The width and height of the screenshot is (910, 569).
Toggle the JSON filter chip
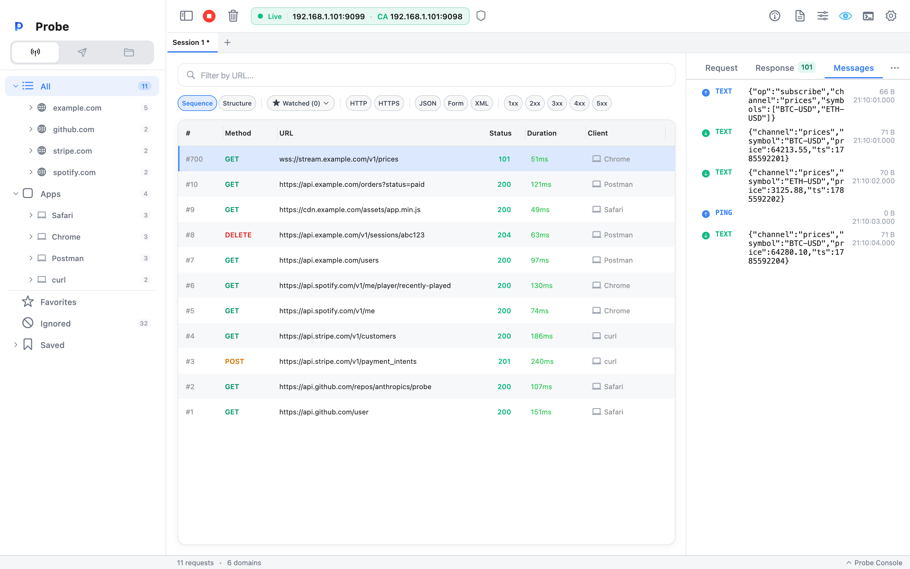428,103
